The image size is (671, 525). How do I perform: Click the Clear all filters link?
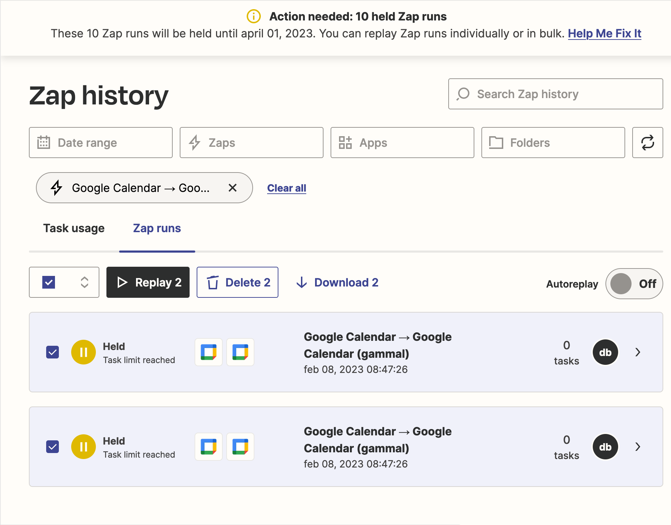[287, 188]
